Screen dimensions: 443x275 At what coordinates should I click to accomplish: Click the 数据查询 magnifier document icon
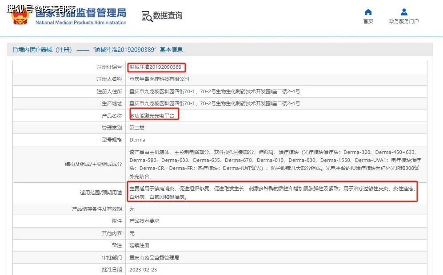click(147, 16)
